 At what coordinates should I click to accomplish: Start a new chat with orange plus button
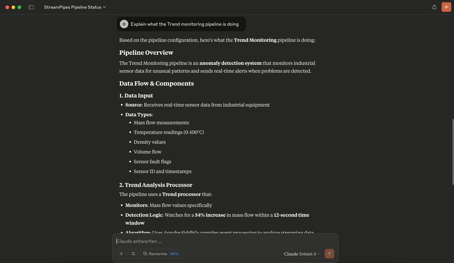446,7
